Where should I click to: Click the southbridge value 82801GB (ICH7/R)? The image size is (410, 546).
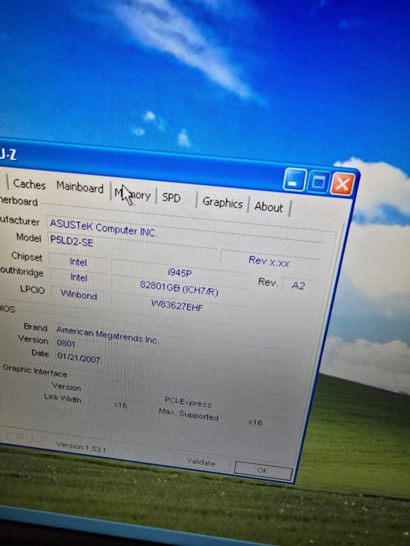[x=179, y=289]
